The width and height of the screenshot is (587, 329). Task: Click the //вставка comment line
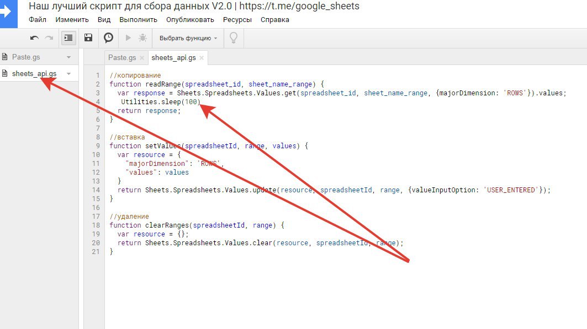[127, 137]
